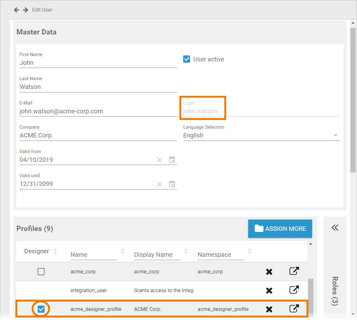Image resolution: width=357 pixels, height=320 pixels.
Task: Open calendar picker for Valid until
Action: 172,184
